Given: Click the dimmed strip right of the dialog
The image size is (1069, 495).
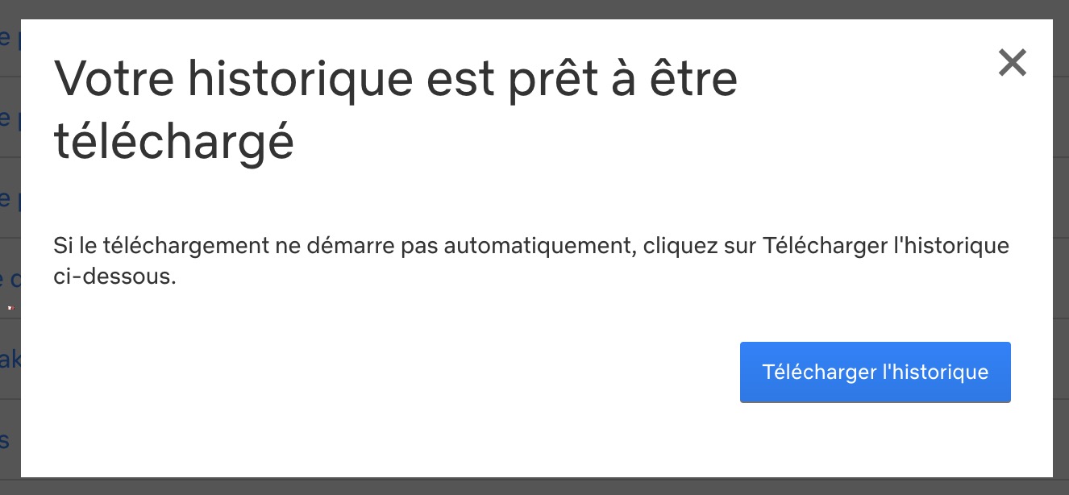Looking at the screenshot, I should click(1061, 242).
